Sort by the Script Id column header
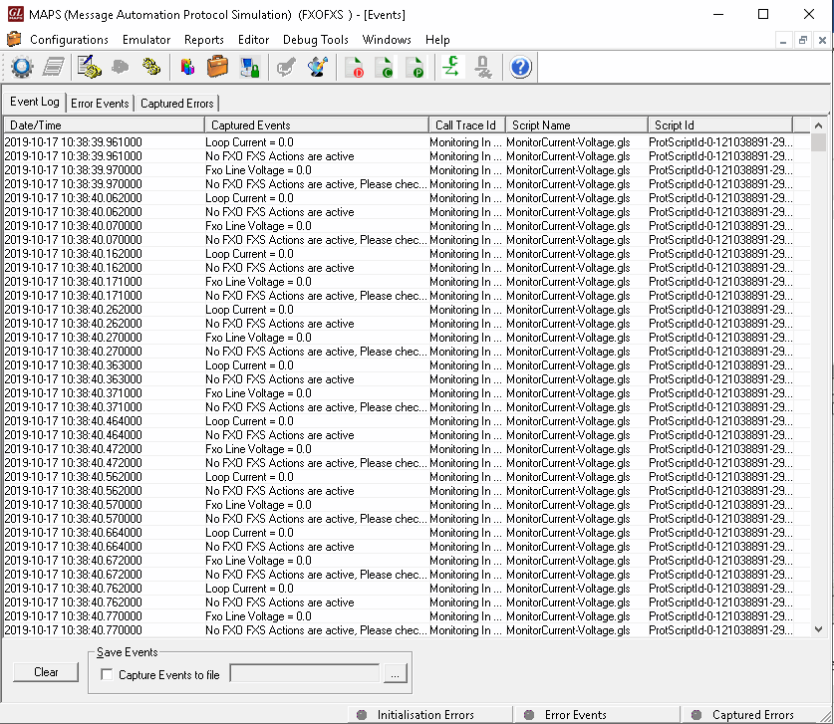834x724 pixels. [720, 124]
